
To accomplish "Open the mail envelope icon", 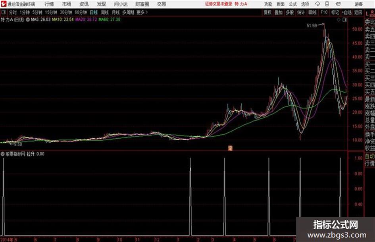I will [x=338, y=4].
